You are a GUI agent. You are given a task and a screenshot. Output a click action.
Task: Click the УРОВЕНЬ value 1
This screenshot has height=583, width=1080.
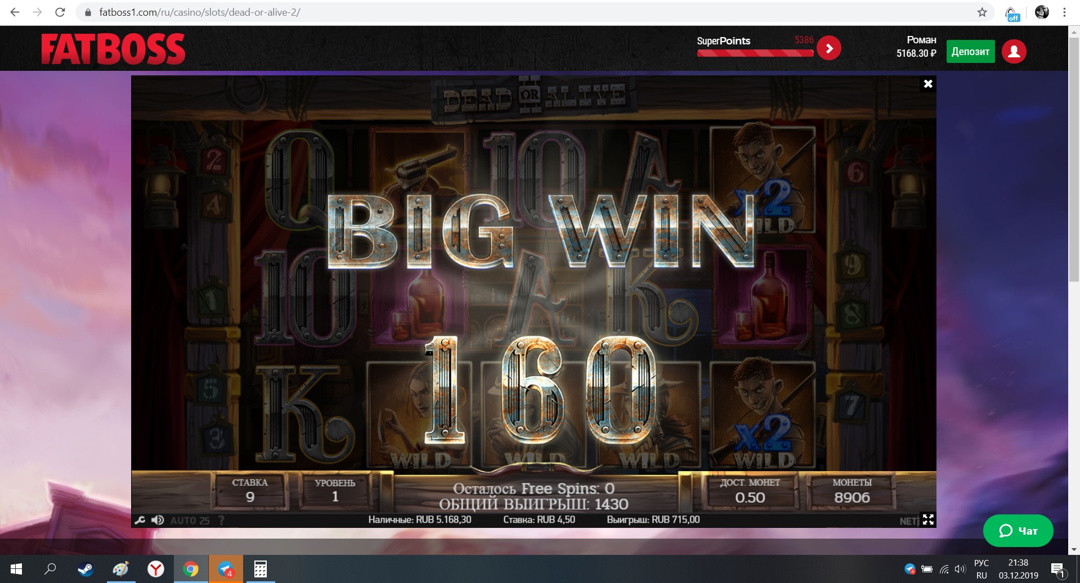point(335,497)
